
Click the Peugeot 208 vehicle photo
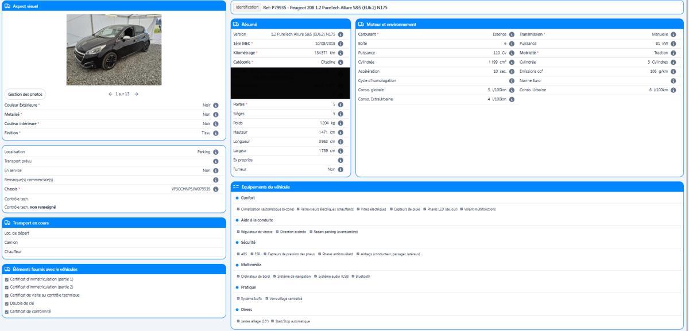coord(114,50)
